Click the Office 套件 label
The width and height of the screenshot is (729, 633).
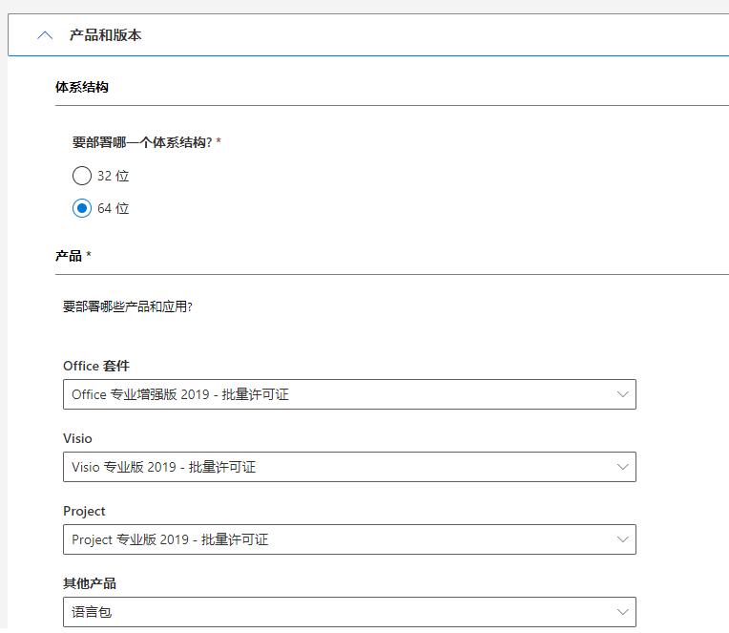(96, 366)
